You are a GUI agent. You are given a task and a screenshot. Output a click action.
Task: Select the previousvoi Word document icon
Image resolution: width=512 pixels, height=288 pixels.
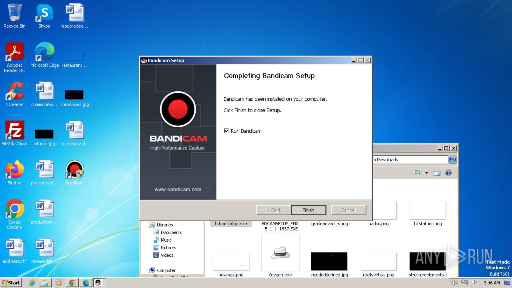coord(44,173)
